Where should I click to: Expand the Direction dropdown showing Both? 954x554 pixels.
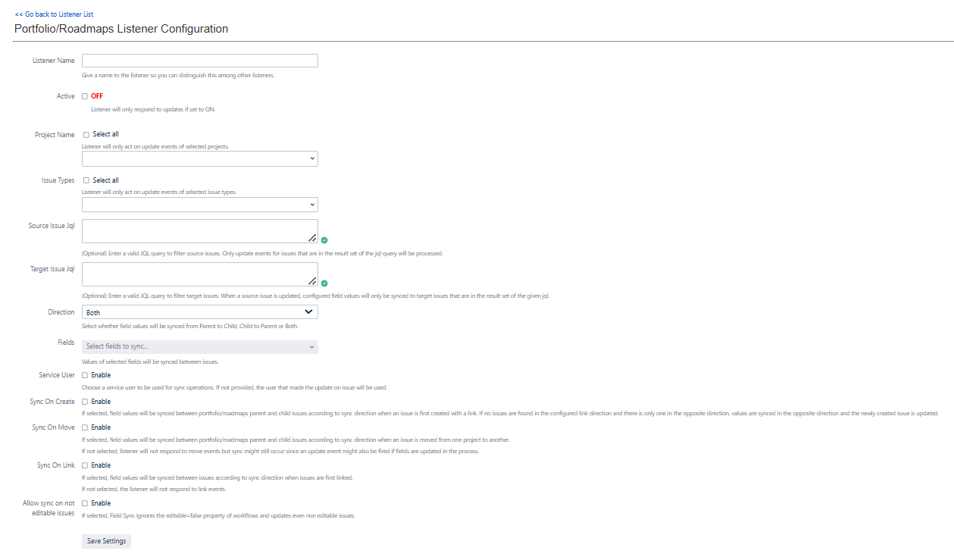(199, 312)
